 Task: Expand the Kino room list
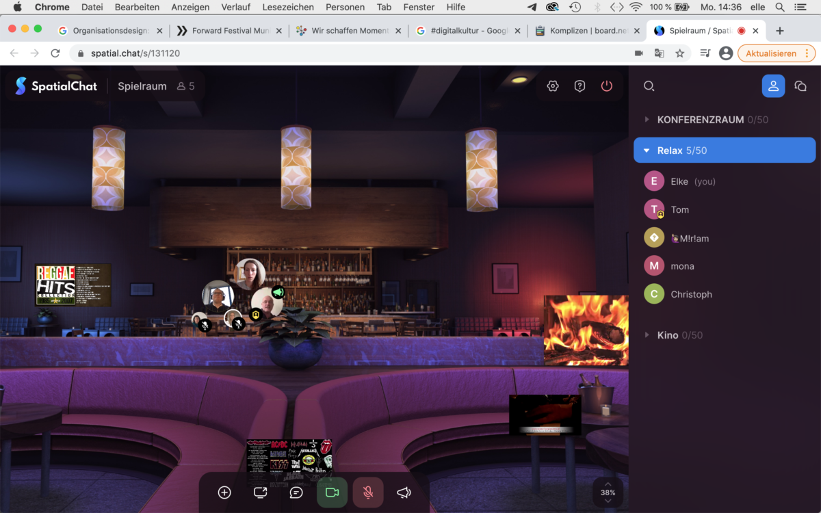pyautogui.click(x=647, y=335)
